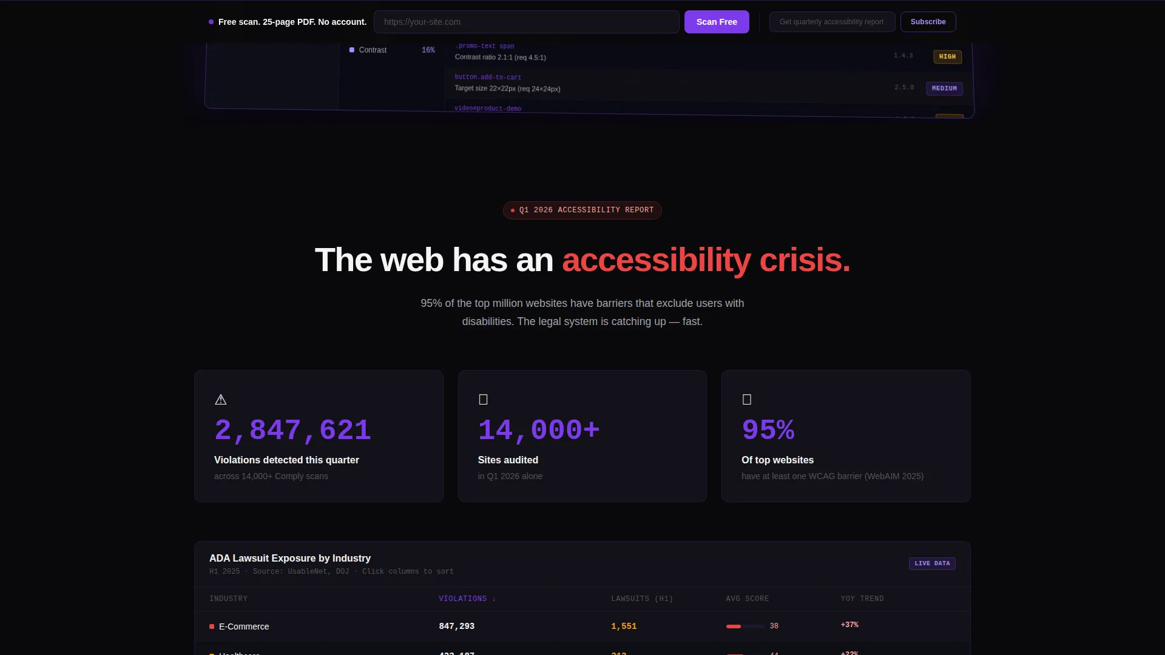The image size is (1165, 655).
Task: Click the red square beside E-Commerce
Action: coord(212,626)
